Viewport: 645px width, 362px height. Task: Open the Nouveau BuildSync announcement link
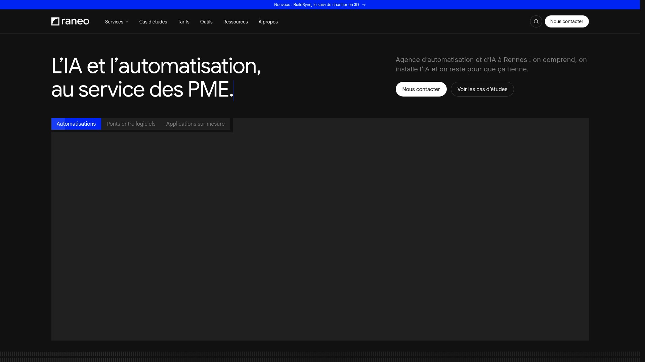pos(320,5)
